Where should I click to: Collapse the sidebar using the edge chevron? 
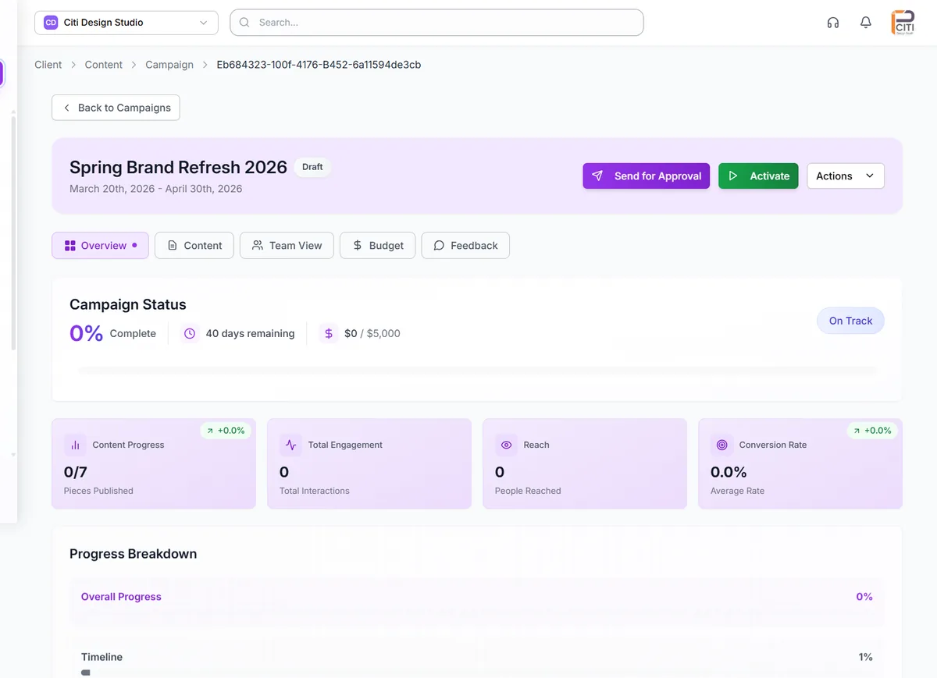[x=12, y=453]
